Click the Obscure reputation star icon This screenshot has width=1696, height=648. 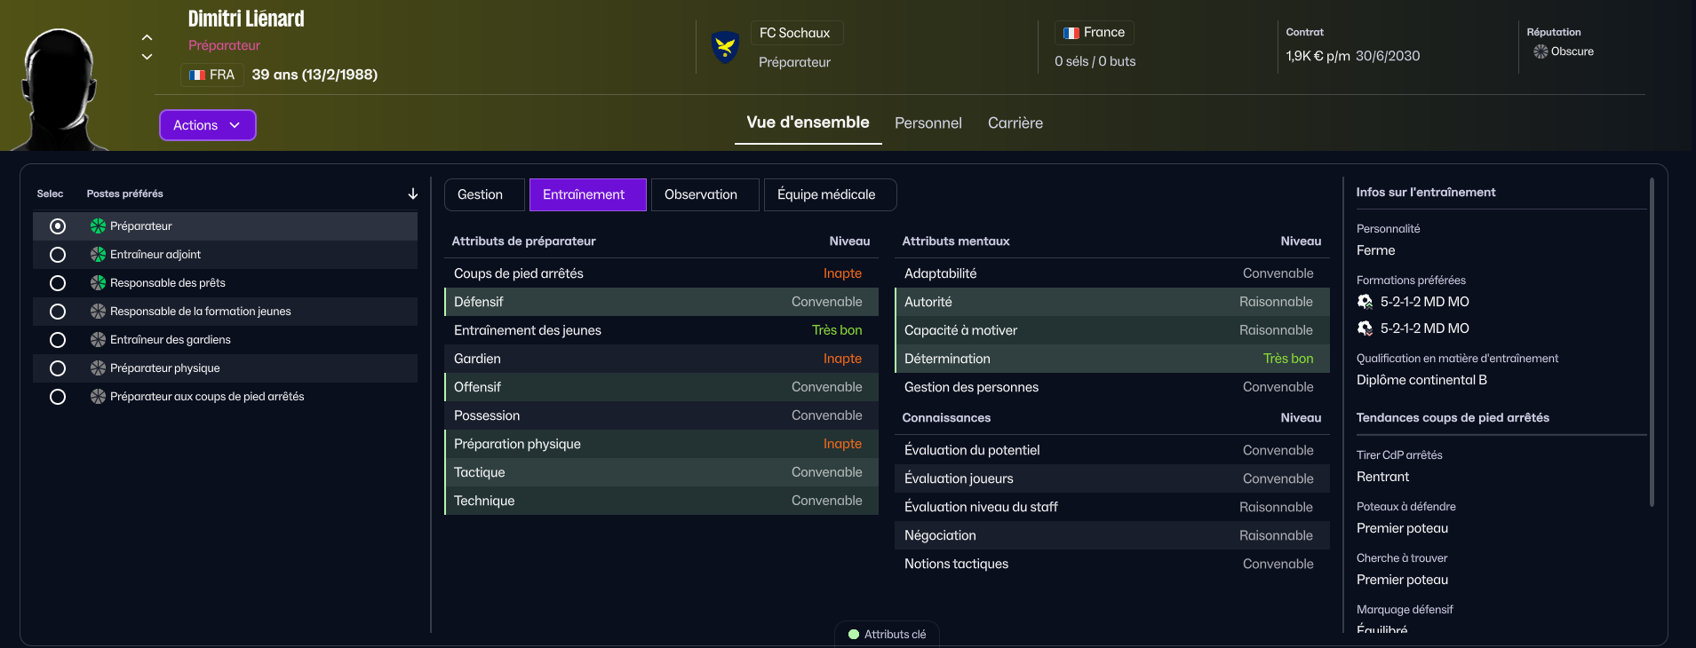(1541, 51)
